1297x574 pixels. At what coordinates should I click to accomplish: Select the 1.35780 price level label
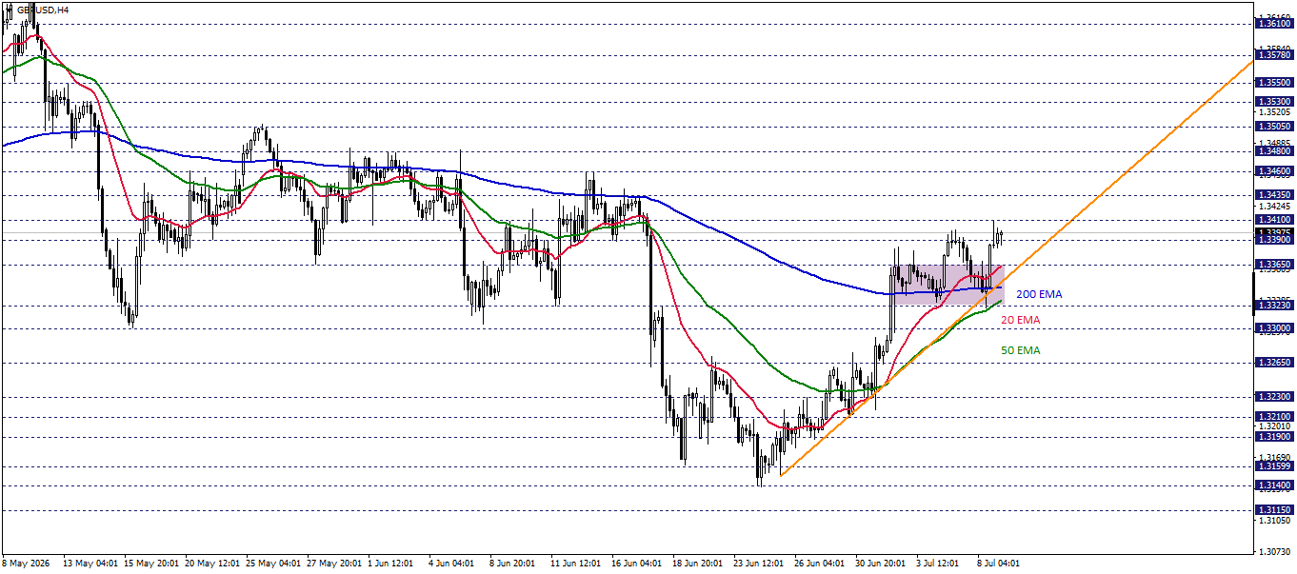point(1274,55)
